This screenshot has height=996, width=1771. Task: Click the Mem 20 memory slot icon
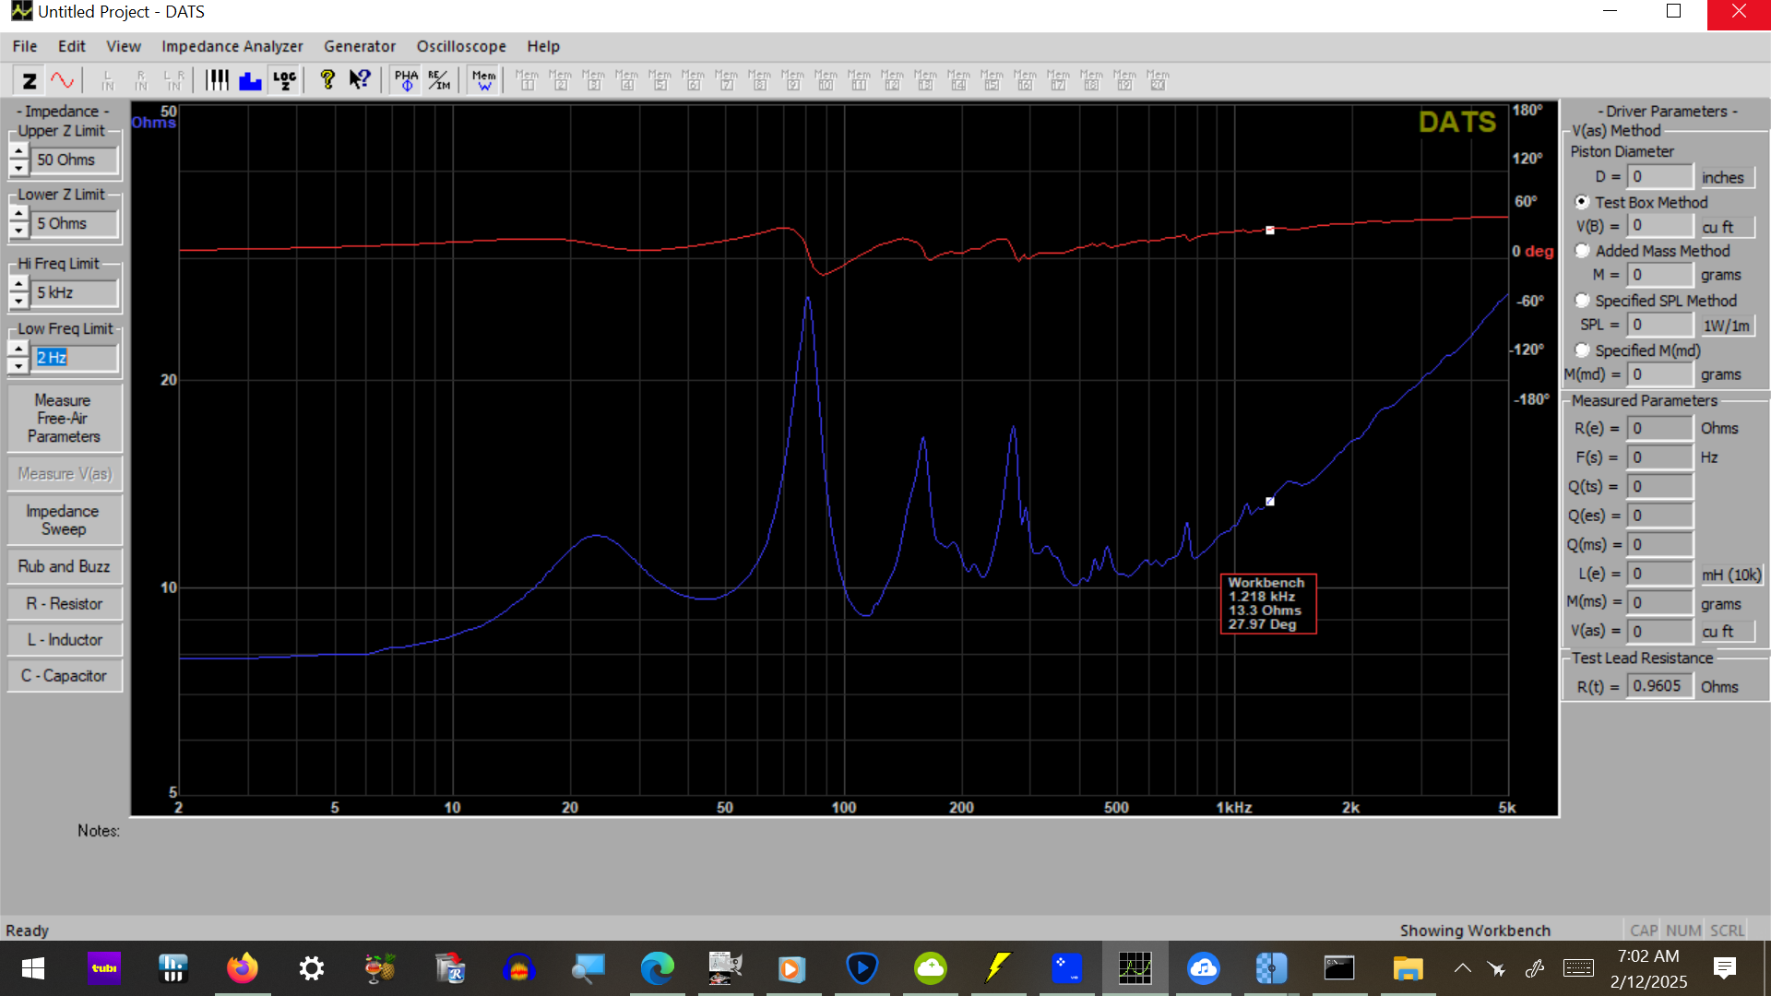click(1158, 80)
